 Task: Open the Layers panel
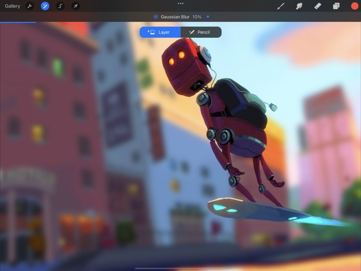pyautogui.click(x=336, y=6)
